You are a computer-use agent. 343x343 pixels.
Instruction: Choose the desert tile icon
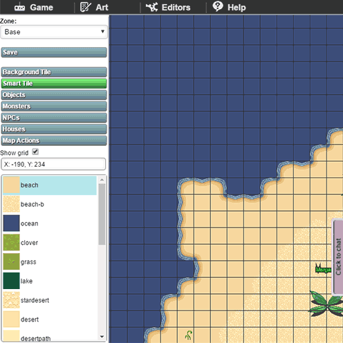(11, 319)
